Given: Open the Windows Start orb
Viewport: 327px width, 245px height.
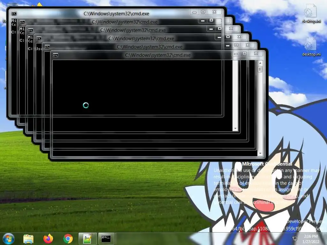Looking at the screenshot, I should click(8, 239).
